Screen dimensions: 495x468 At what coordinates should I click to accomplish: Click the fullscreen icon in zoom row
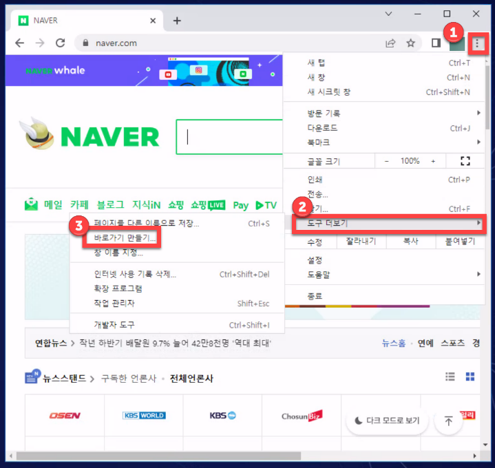[x=465, y=161]
